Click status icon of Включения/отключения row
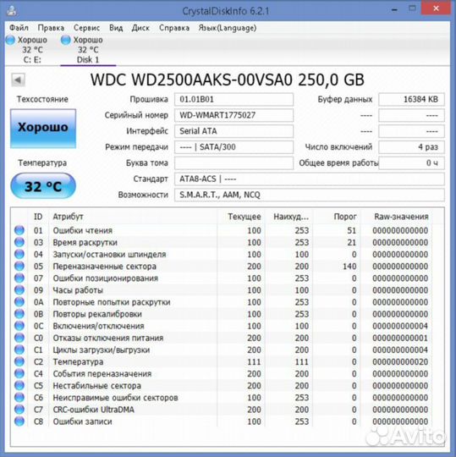This screenshot has width=456, height=457. (19, 326)
